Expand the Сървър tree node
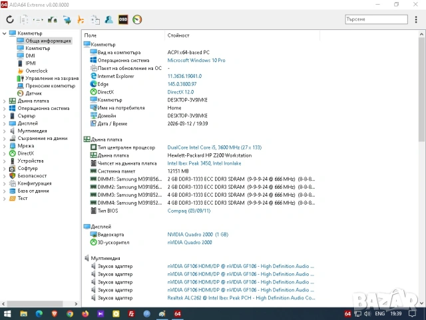Screen dimensions: 426x320 [4, 116]
